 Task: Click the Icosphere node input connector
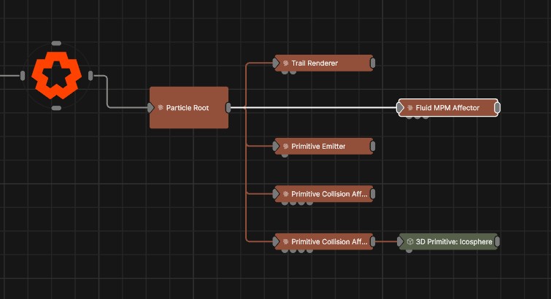pyautogui.click(x=400, y=241)
